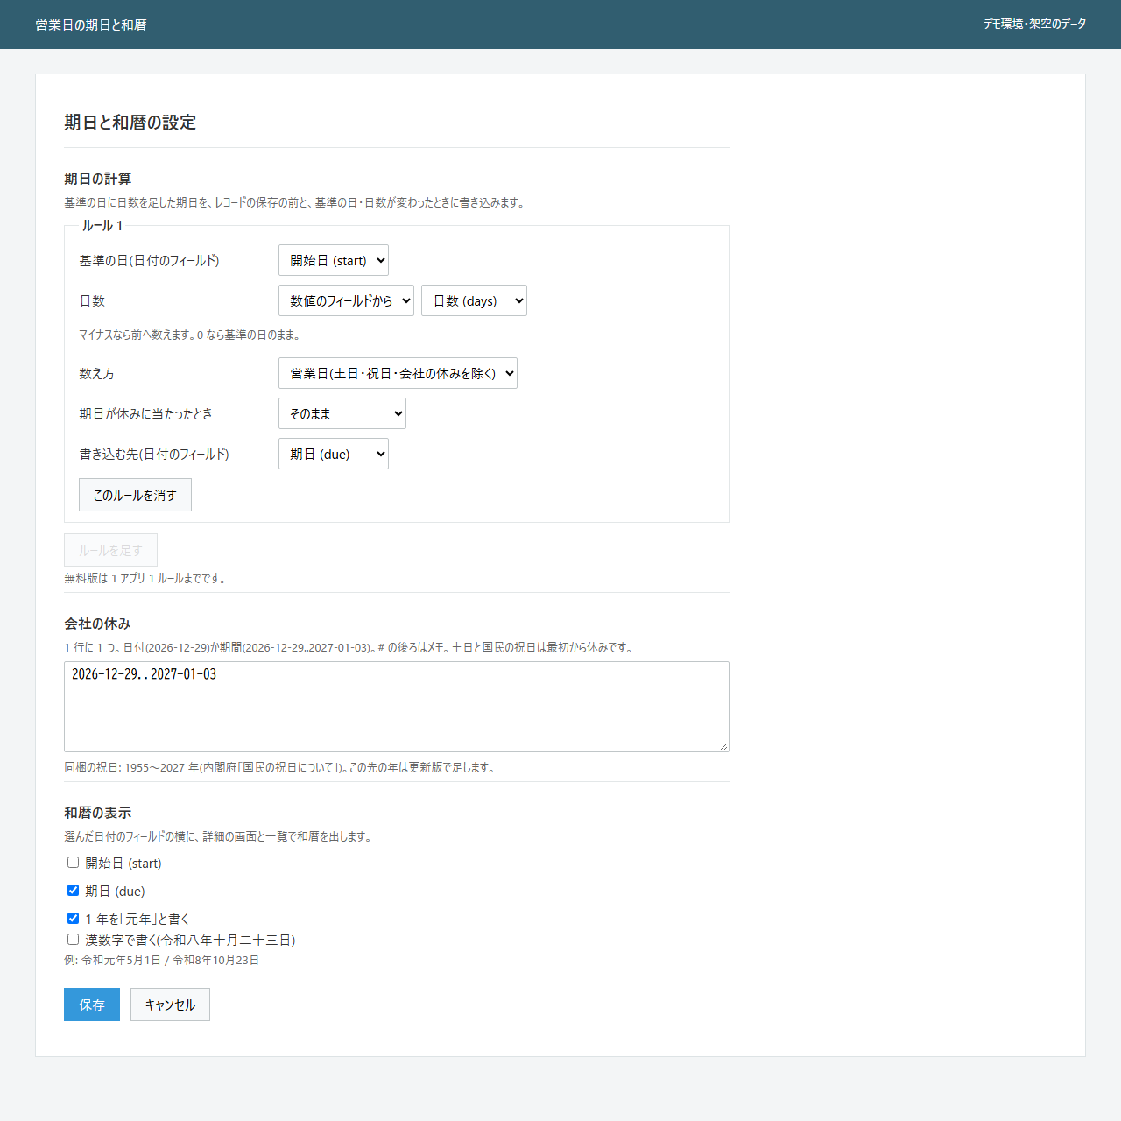Viewport: 1121px width, 1121px height.
Task: Click the デモ環境・架空のデータ header text
Action: point(1034,24)
